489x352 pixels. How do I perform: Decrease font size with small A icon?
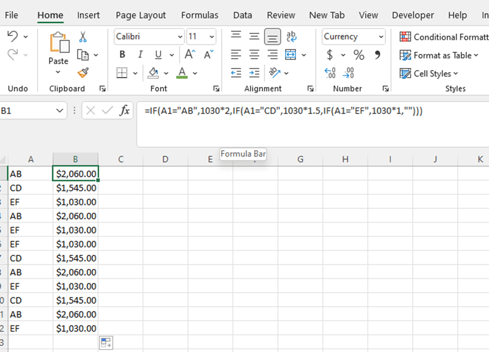click(209, 54)
